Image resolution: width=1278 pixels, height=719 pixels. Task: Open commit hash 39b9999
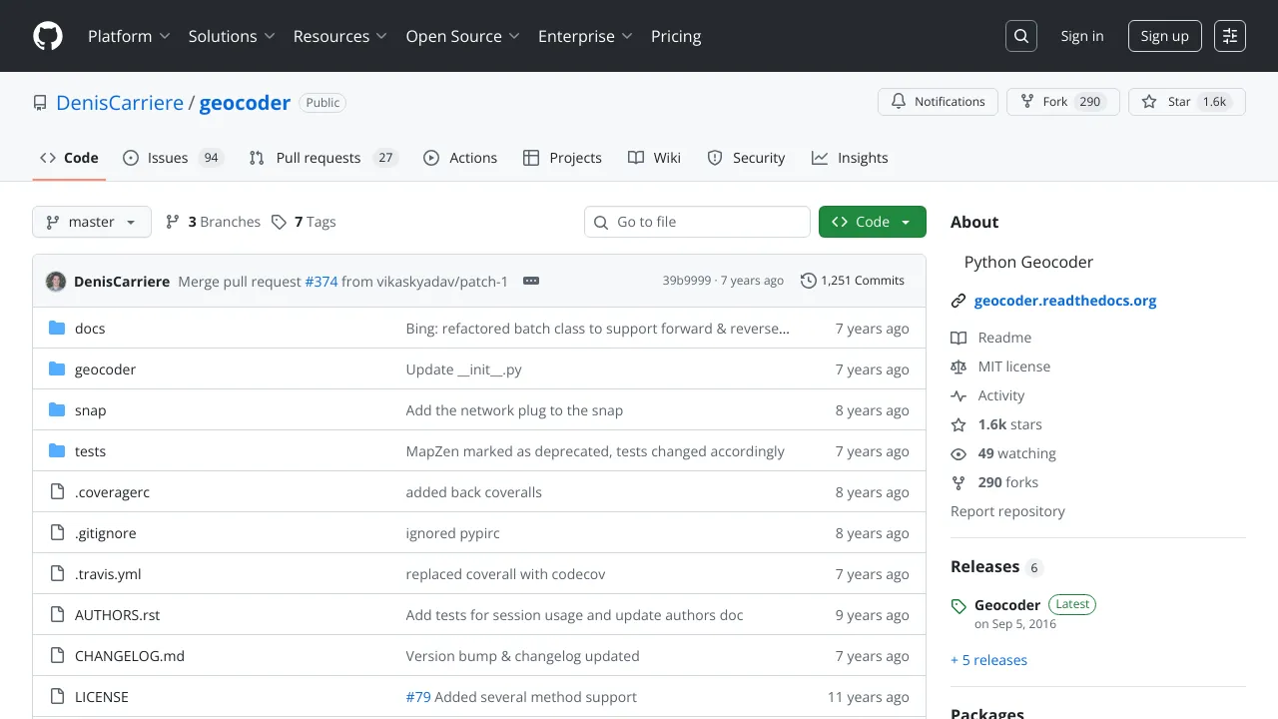687,281
